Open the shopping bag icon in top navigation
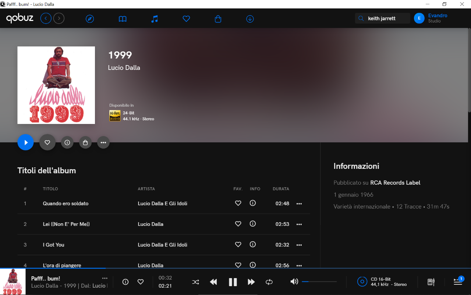The image size is (471, 295). tap(218, 19)
